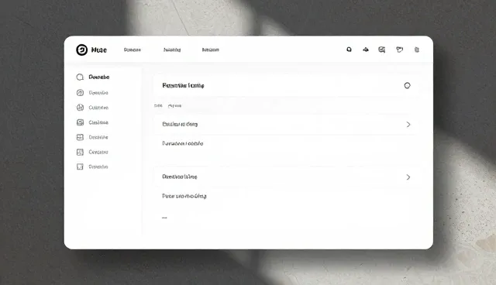The width and height of the screenshot is (496, 285).
Task: Select the fifth sidebar entry label
Action: (98, 137)
